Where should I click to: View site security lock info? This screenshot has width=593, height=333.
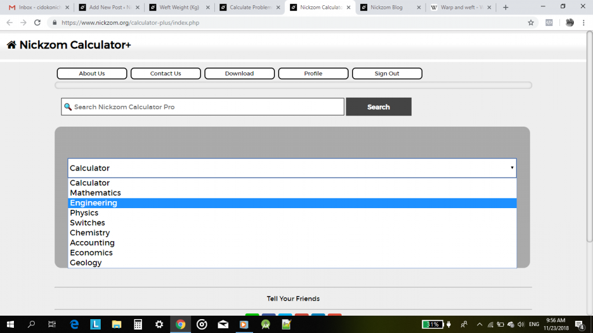tap(54, 23)
